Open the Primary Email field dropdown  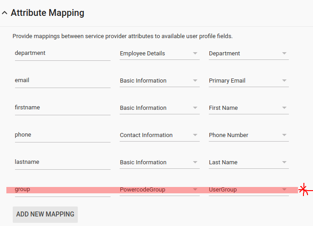(x=249, y=81)
